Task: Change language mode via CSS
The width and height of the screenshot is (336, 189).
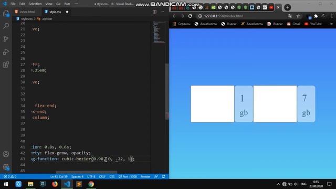Action: coord(112,176)
